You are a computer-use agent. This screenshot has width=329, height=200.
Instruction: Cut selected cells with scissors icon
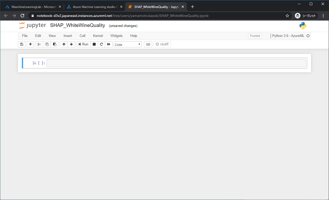pyautogui.click(x=39, y=44)
